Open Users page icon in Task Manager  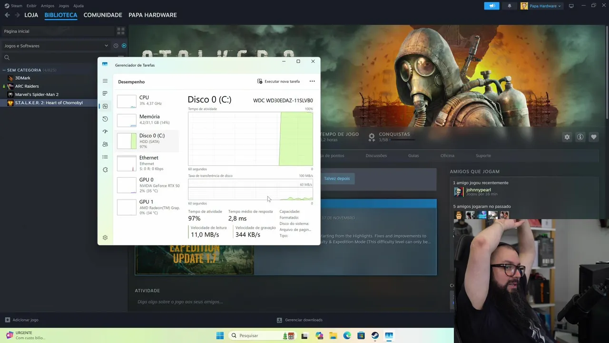point(105,144)
